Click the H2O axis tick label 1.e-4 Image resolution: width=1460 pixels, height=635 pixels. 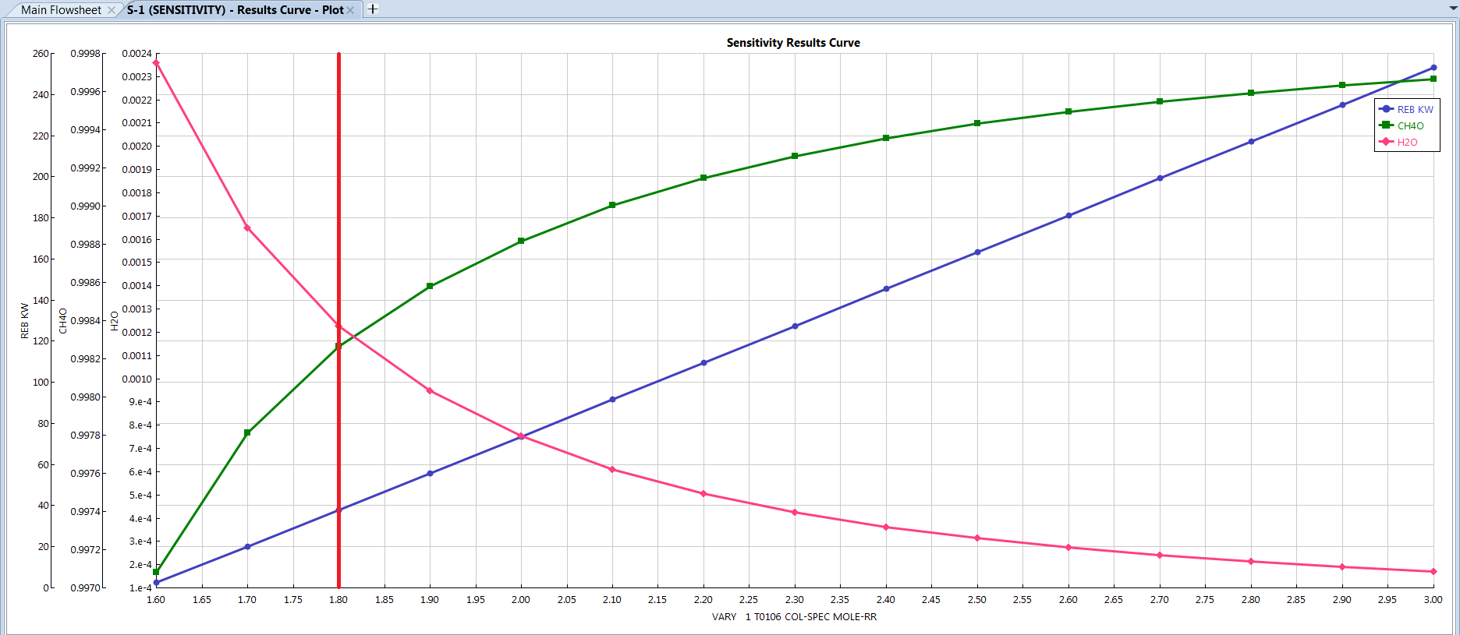coord(140,588)
